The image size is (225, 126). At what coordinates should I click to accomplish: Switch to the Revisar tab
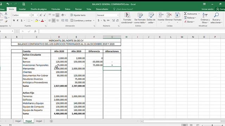78,9
